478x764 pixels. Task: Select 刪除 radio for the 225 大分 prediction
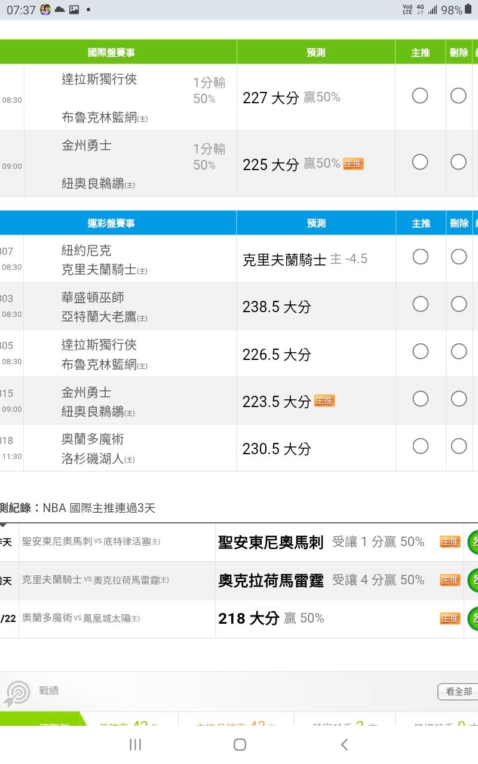pyautogui.click(x=458, y=162)
